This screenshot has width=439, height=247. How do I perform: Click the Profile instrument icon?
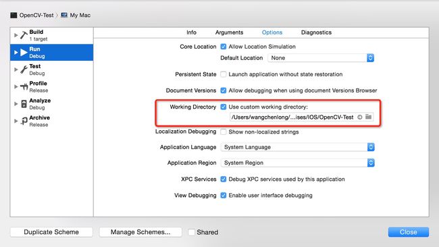pyautogui.click(x=24, y=86)
